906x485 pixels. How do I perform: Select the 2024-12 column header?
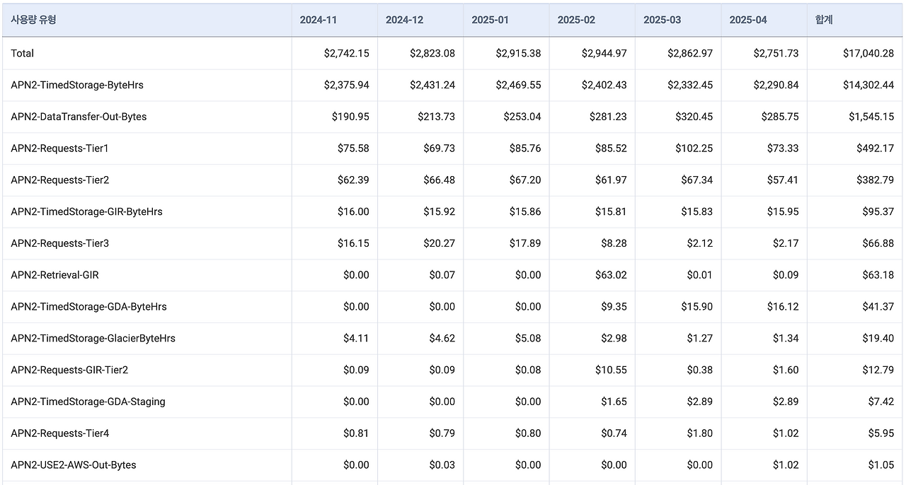(x=404, y=20)
